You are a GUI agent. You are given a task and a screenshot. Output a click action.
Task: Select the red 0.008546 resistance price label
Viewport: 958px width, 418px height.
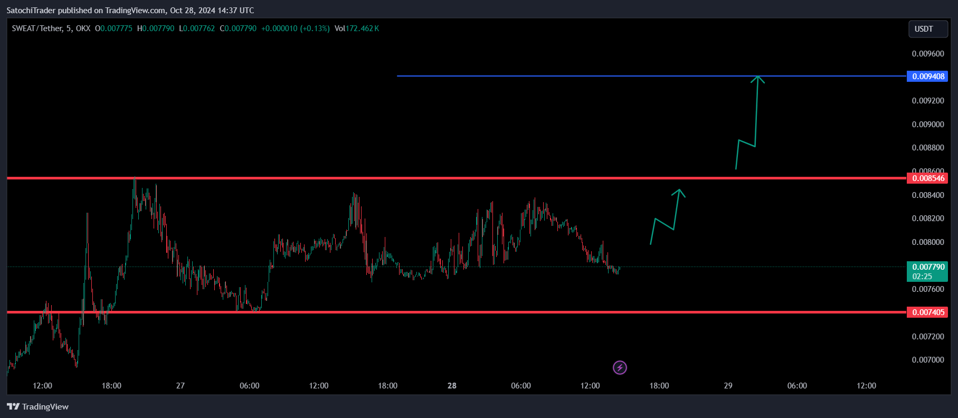927,178
